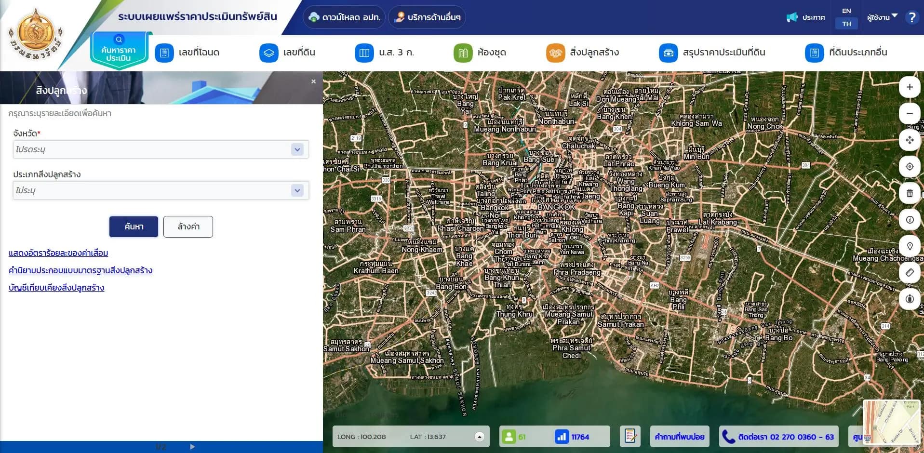Viewport: 924px width, 453px height.
Task: Click the help question mark icon
Action: [911, 17]
